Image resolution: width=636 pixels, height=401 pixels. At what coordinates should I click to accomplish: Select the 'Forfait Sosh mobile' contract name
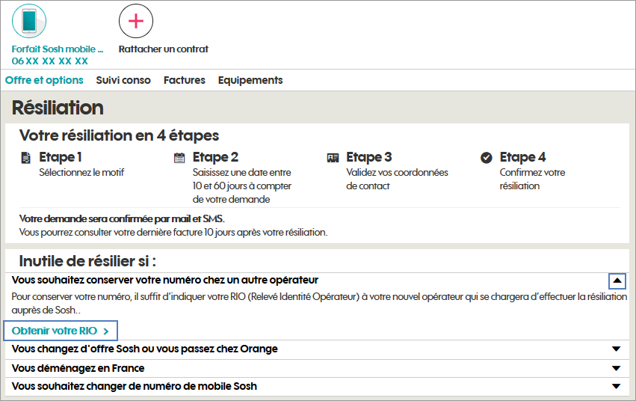click(58, 49)
